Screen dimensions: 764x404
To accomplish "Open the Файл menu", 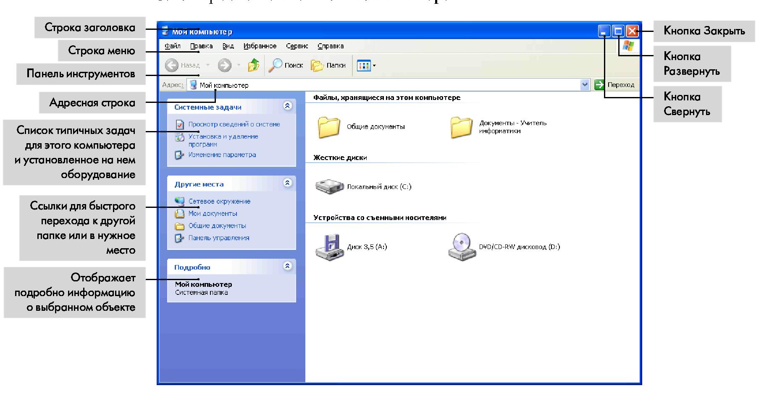I will point(173,46).
